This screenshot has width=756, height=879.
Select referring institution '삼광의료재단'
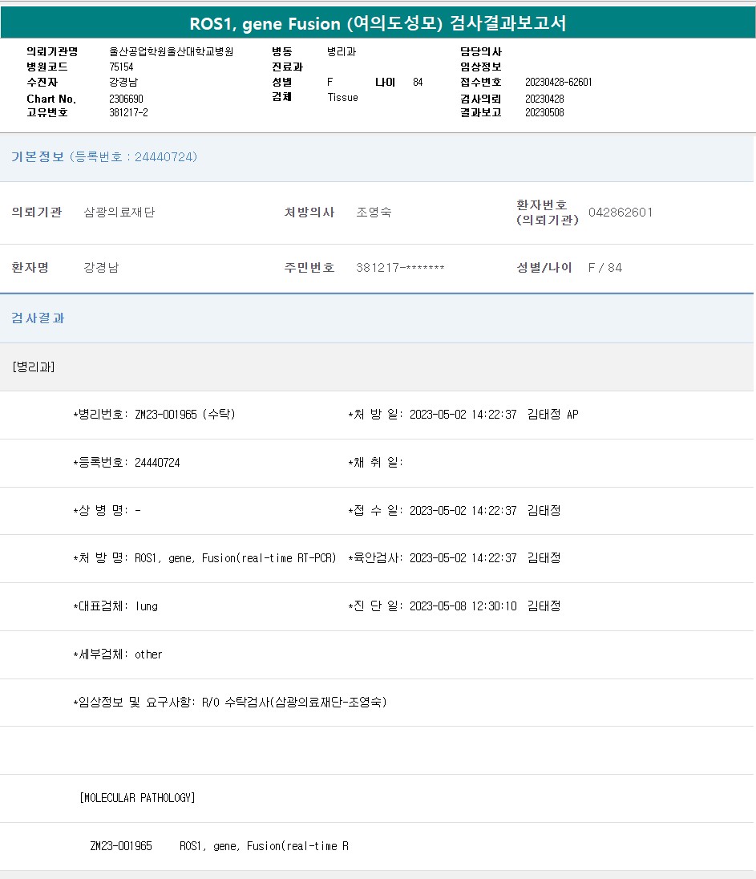[x=119, y=213]
